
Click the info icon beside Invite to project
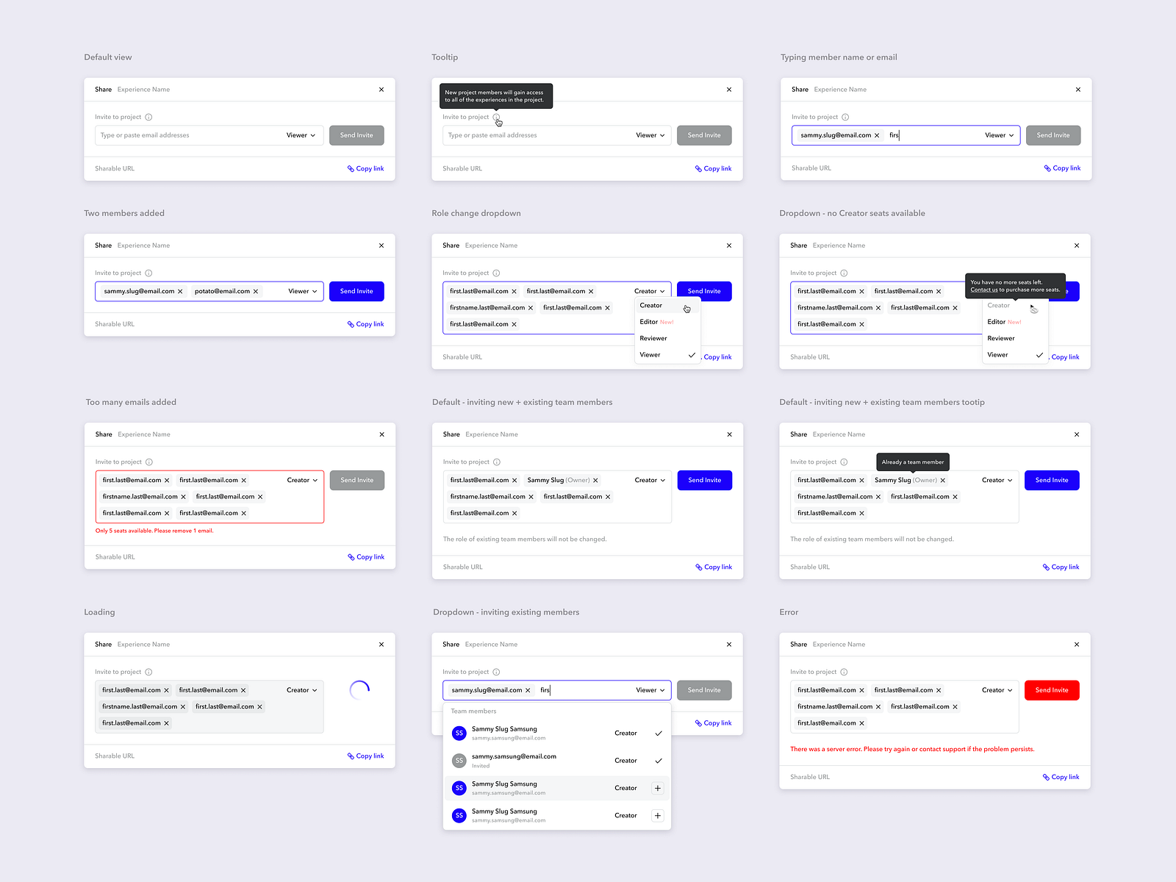(150, 117)
